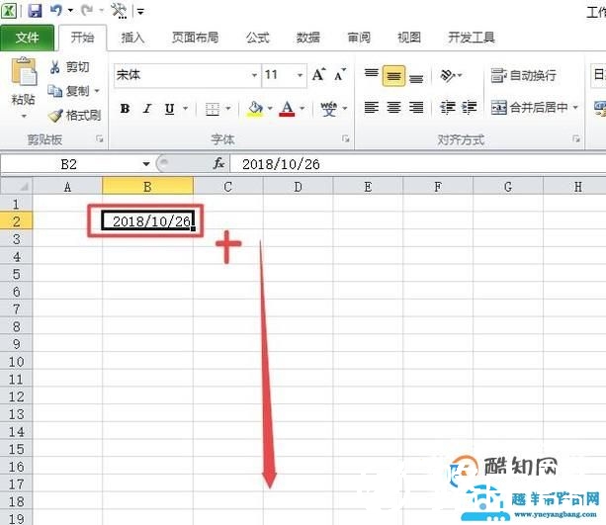Open the customize quick access toolbar arrow
The height and width of the screenshot is (525, 606).
(140, 12)
